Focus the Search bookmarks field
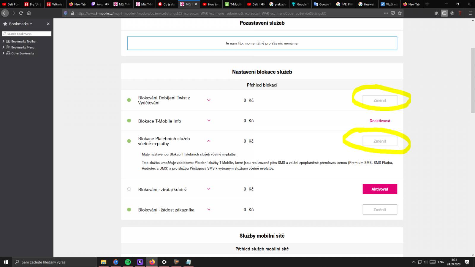This screenshot has height=267, width=475. 27,34
